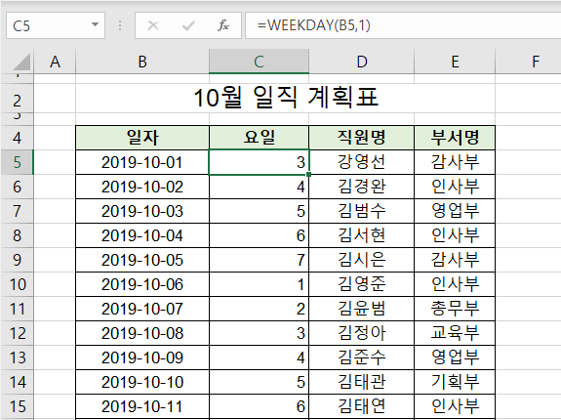Select column D header

(x=362, y=62)
